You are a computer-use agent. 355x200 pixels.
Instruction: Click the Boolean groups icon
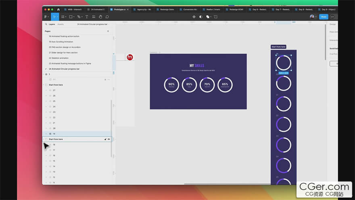tap(207, 17)
